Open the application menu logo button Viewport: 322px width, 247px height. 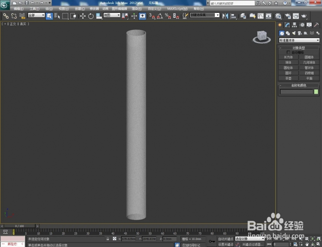(5, 5)
